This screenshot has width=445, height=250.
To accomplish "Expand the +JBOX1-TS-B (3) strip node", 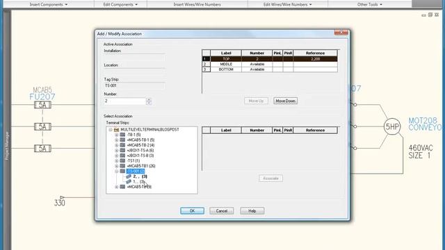I will pyautogui.click(x=116, y=156).
